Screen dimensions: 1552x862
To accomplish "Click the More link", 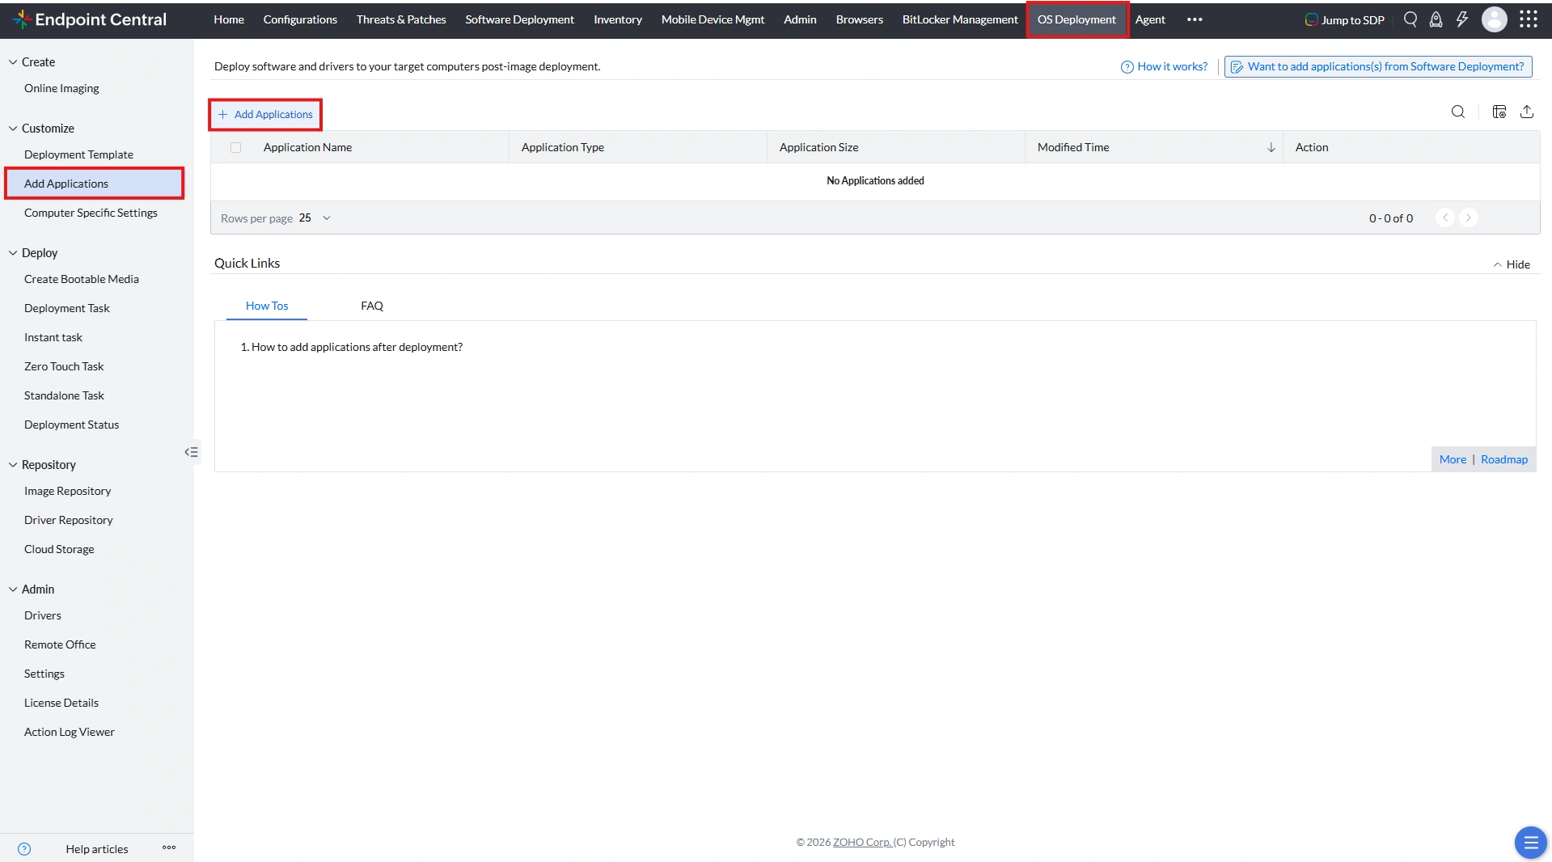I will [x=1453, y=459].
